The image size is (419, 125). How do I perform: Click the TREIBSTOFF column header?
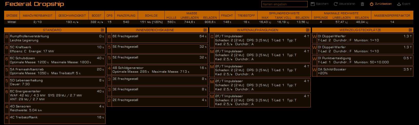point(246,16)
